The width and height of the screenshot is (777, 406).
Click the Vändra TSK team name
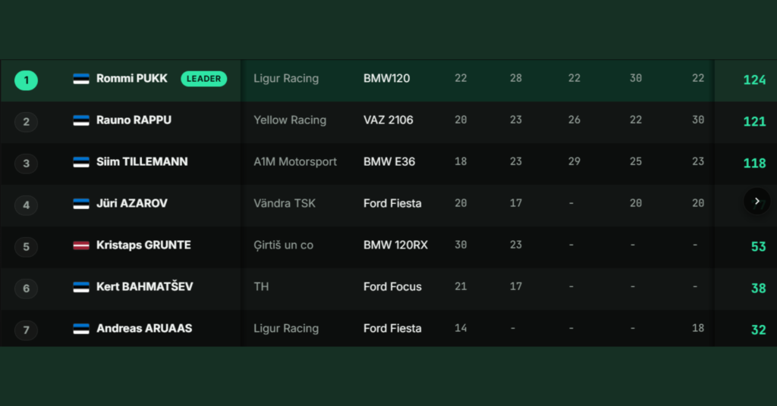tap(285, 204)
